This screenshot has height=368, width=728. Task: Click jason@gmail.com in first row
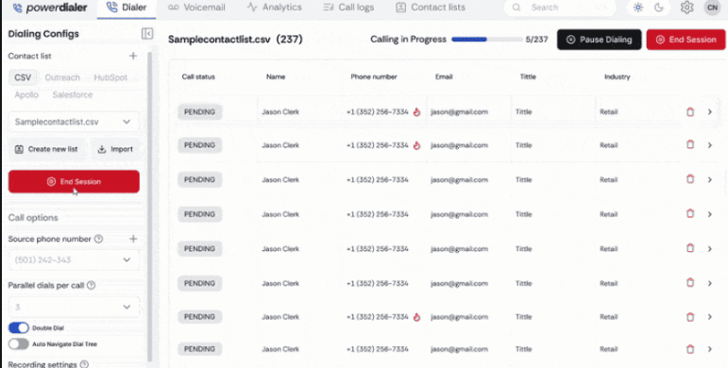click(459, 112)
